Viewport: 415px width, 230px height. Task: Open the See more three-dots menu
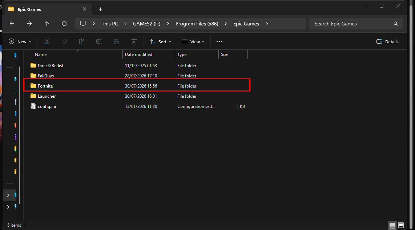click(219, 41)
